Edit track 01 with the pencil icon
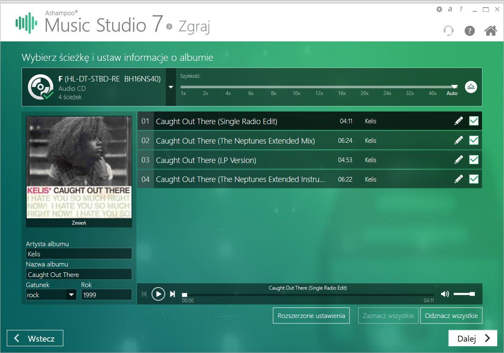Image resolution: width=504 pixels, height=353 pixels. [459, 121]
